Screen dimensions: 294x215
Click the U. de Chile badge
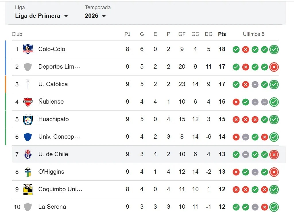[28, 154]
